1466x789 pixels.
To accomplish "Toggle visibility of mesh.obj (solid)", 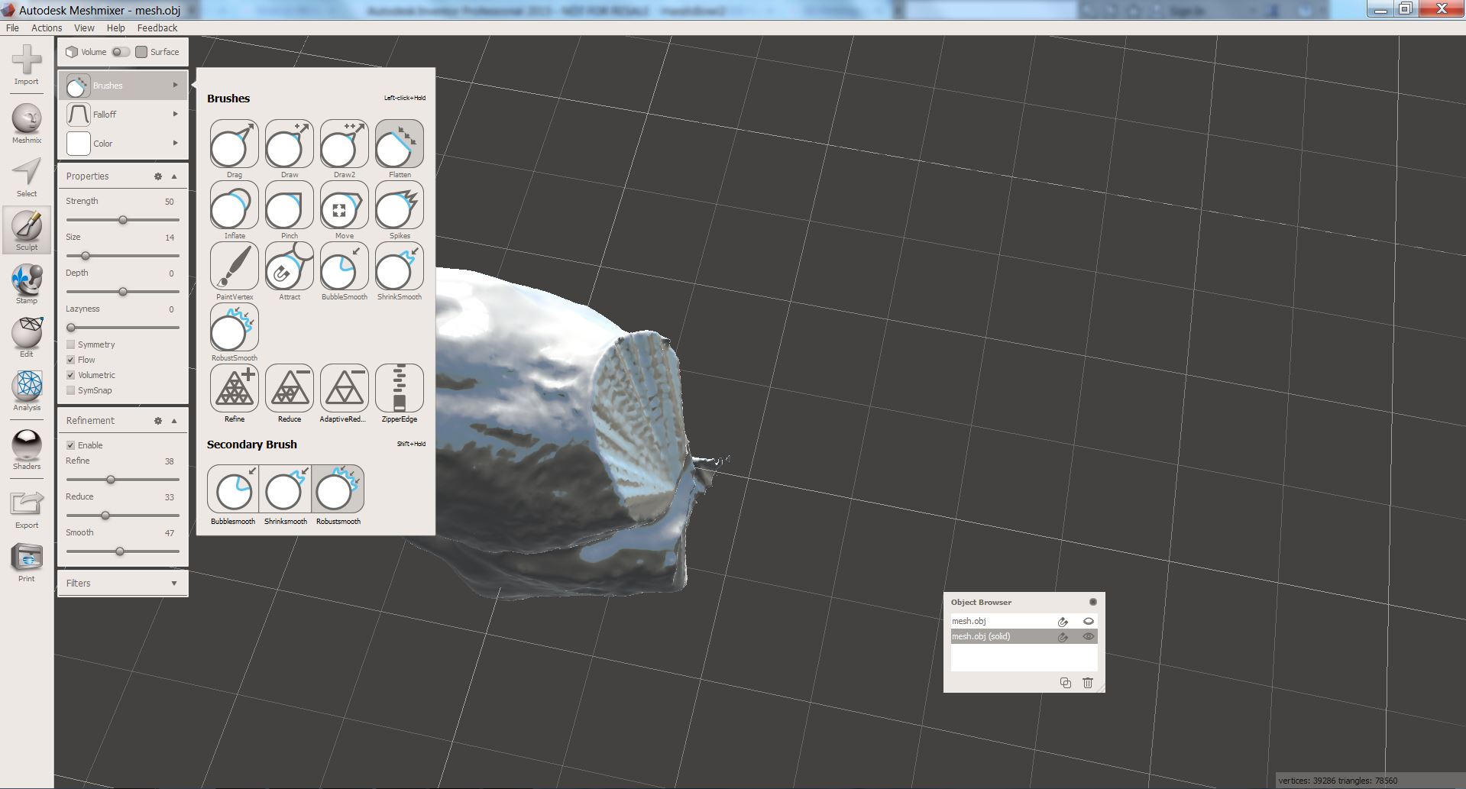I will 1089,636.
